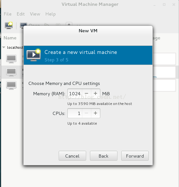179x187 pixels.
Task: Cancel the New VM wizard
Action: (x=72, y=156)
